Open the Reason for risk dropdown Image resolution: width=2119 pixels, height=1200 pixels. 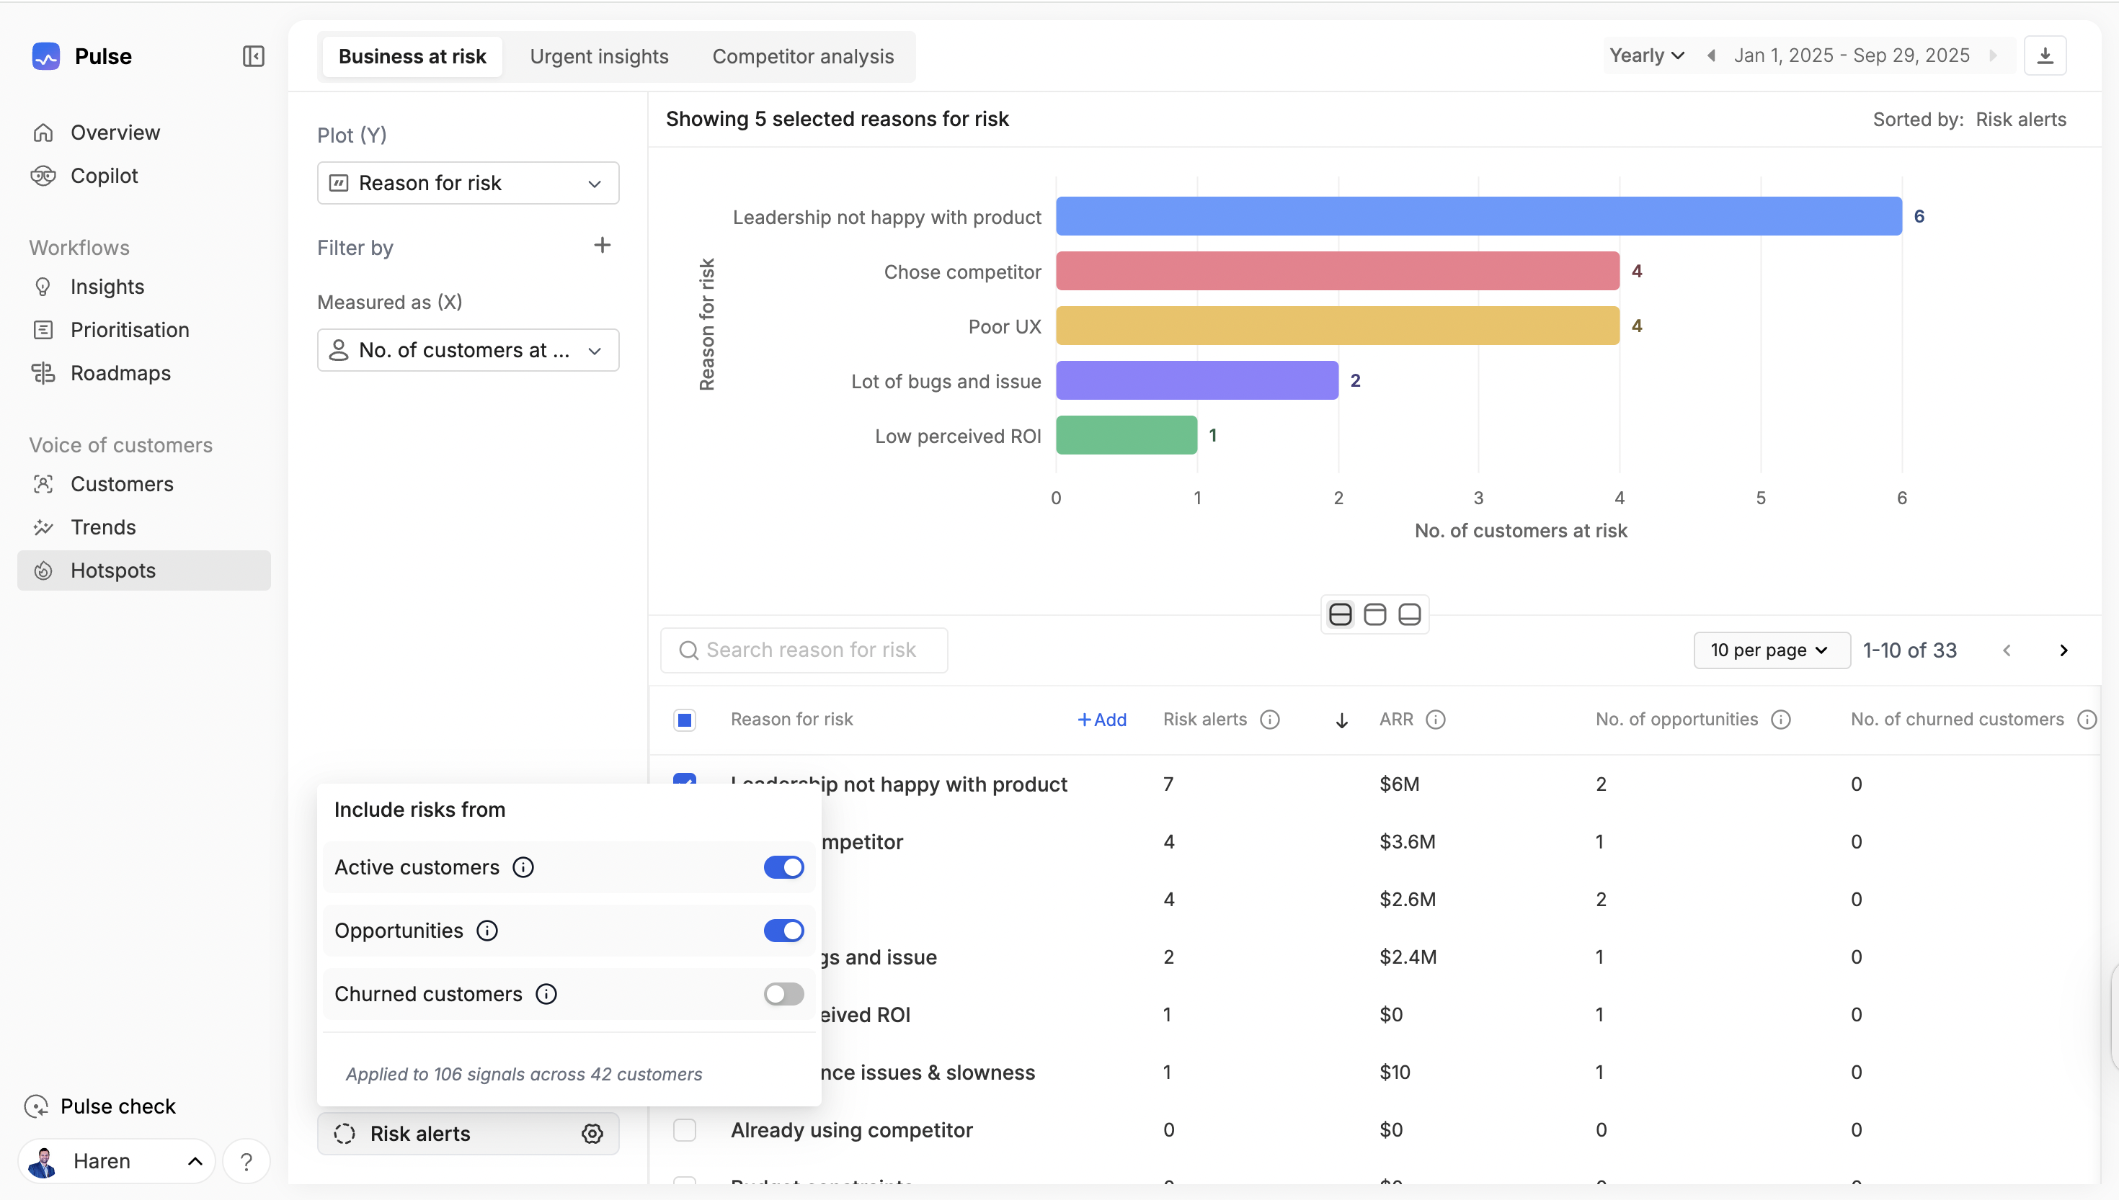[x=468, y=183]
